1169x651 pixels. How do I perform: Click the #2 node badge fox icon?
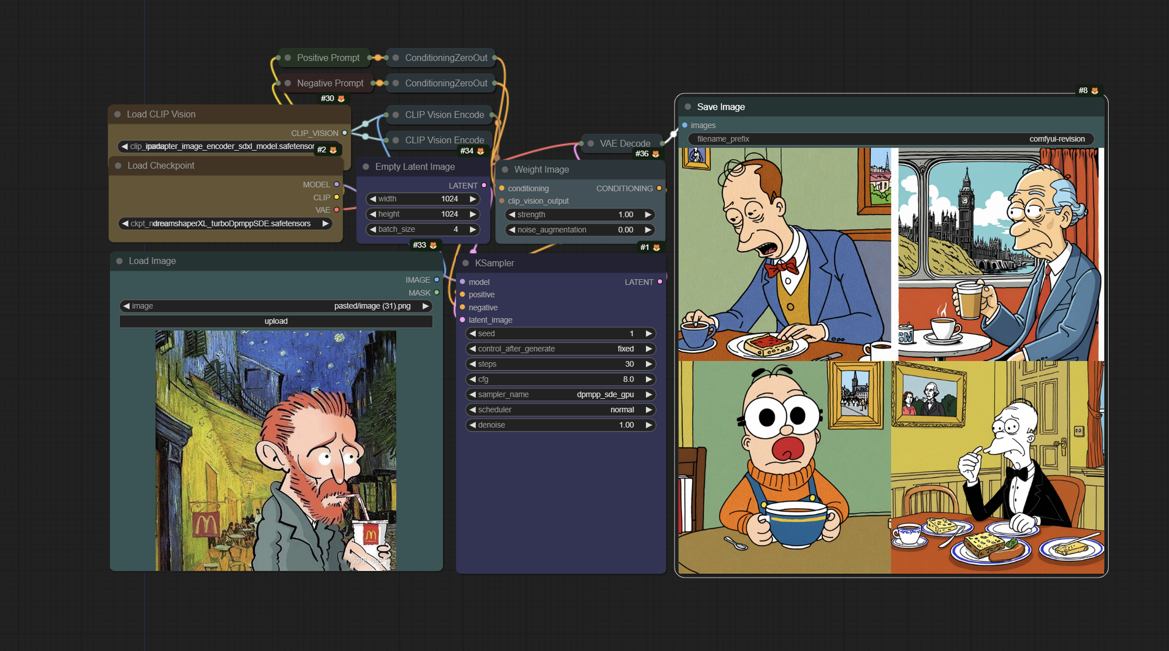333,150
